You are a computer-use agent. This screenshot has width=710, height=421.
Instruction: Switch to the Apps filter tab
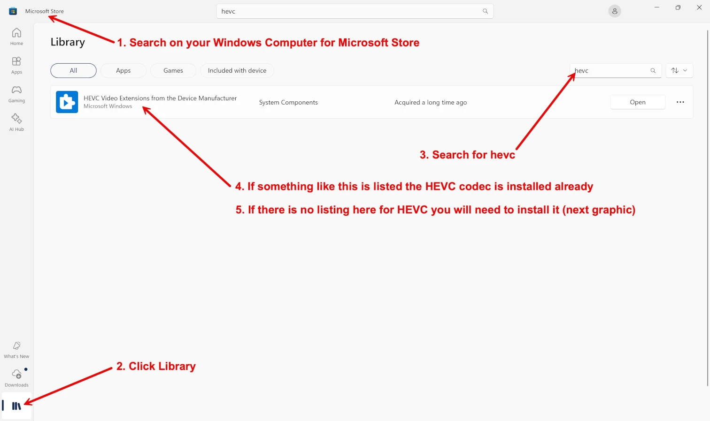point(123,70)
